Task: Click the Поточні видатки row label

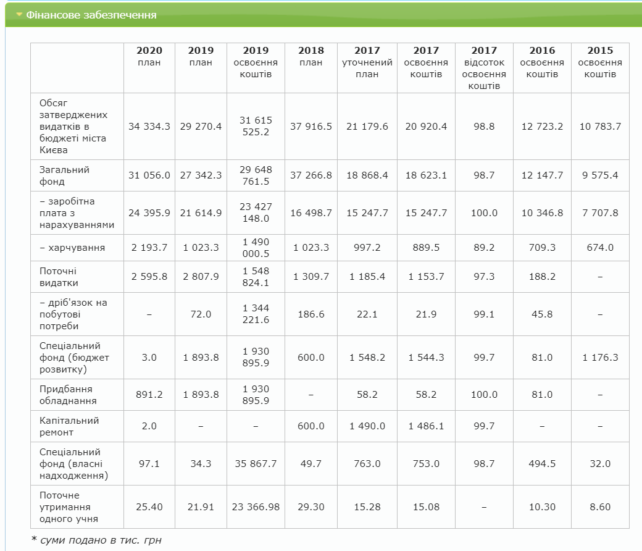Action: [x=59, y=277]
